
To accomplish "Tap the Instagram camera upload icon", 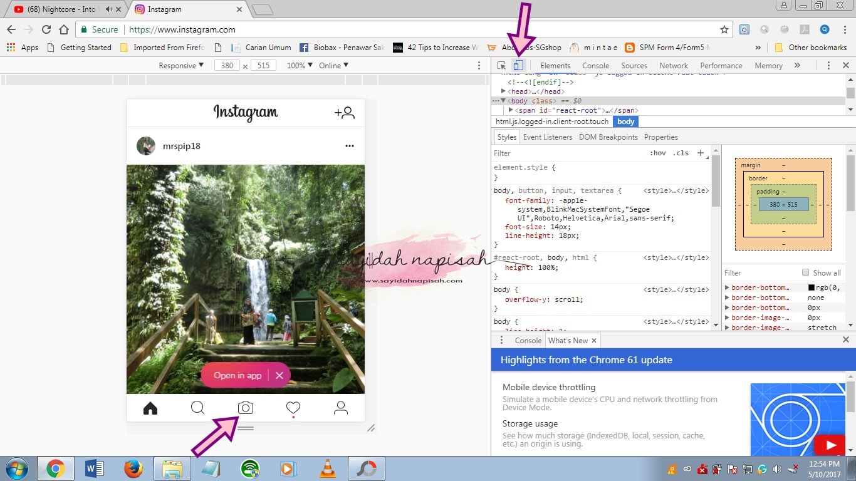I will pyautogui.click(x=246, y=408).
